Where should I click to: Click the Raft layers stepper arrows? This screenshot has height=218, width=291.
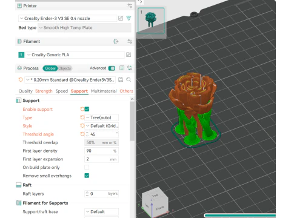click(x=87, y=194)
